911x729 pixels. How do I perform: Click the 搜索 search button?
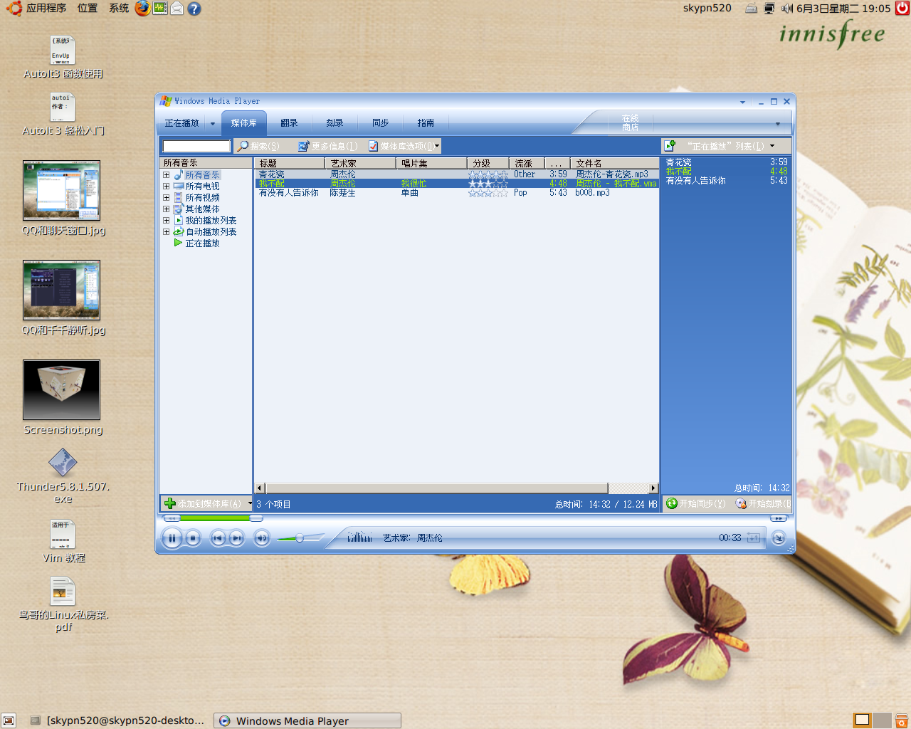click(258, 146)
